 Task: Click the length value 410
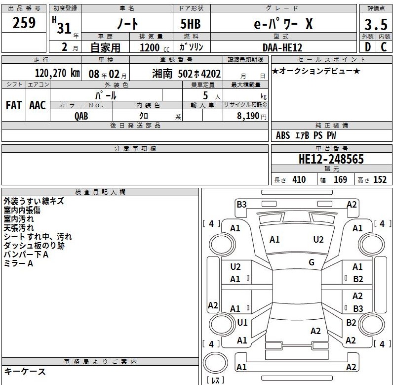click(x=299, y=179)
